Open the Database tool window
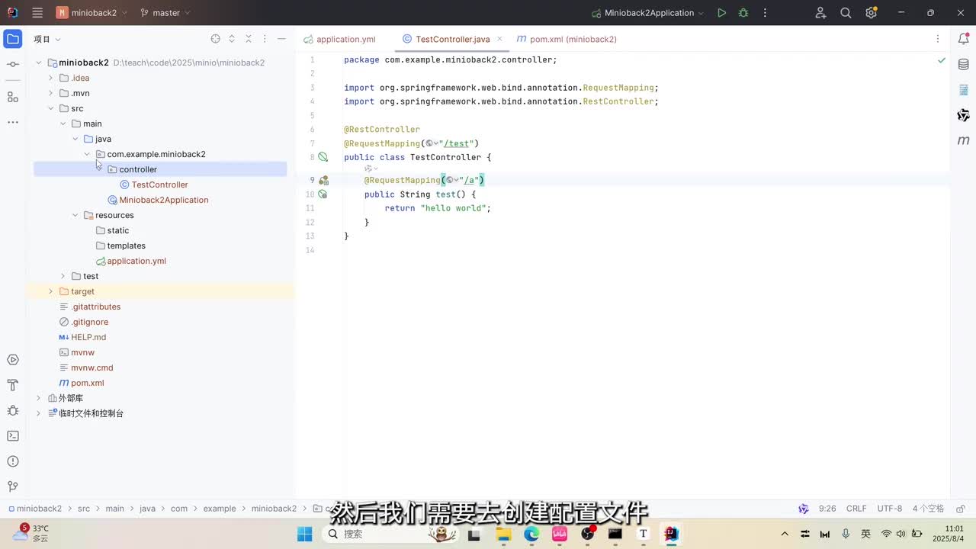This screenshot has height=549, width=976. tap(963, 65)
